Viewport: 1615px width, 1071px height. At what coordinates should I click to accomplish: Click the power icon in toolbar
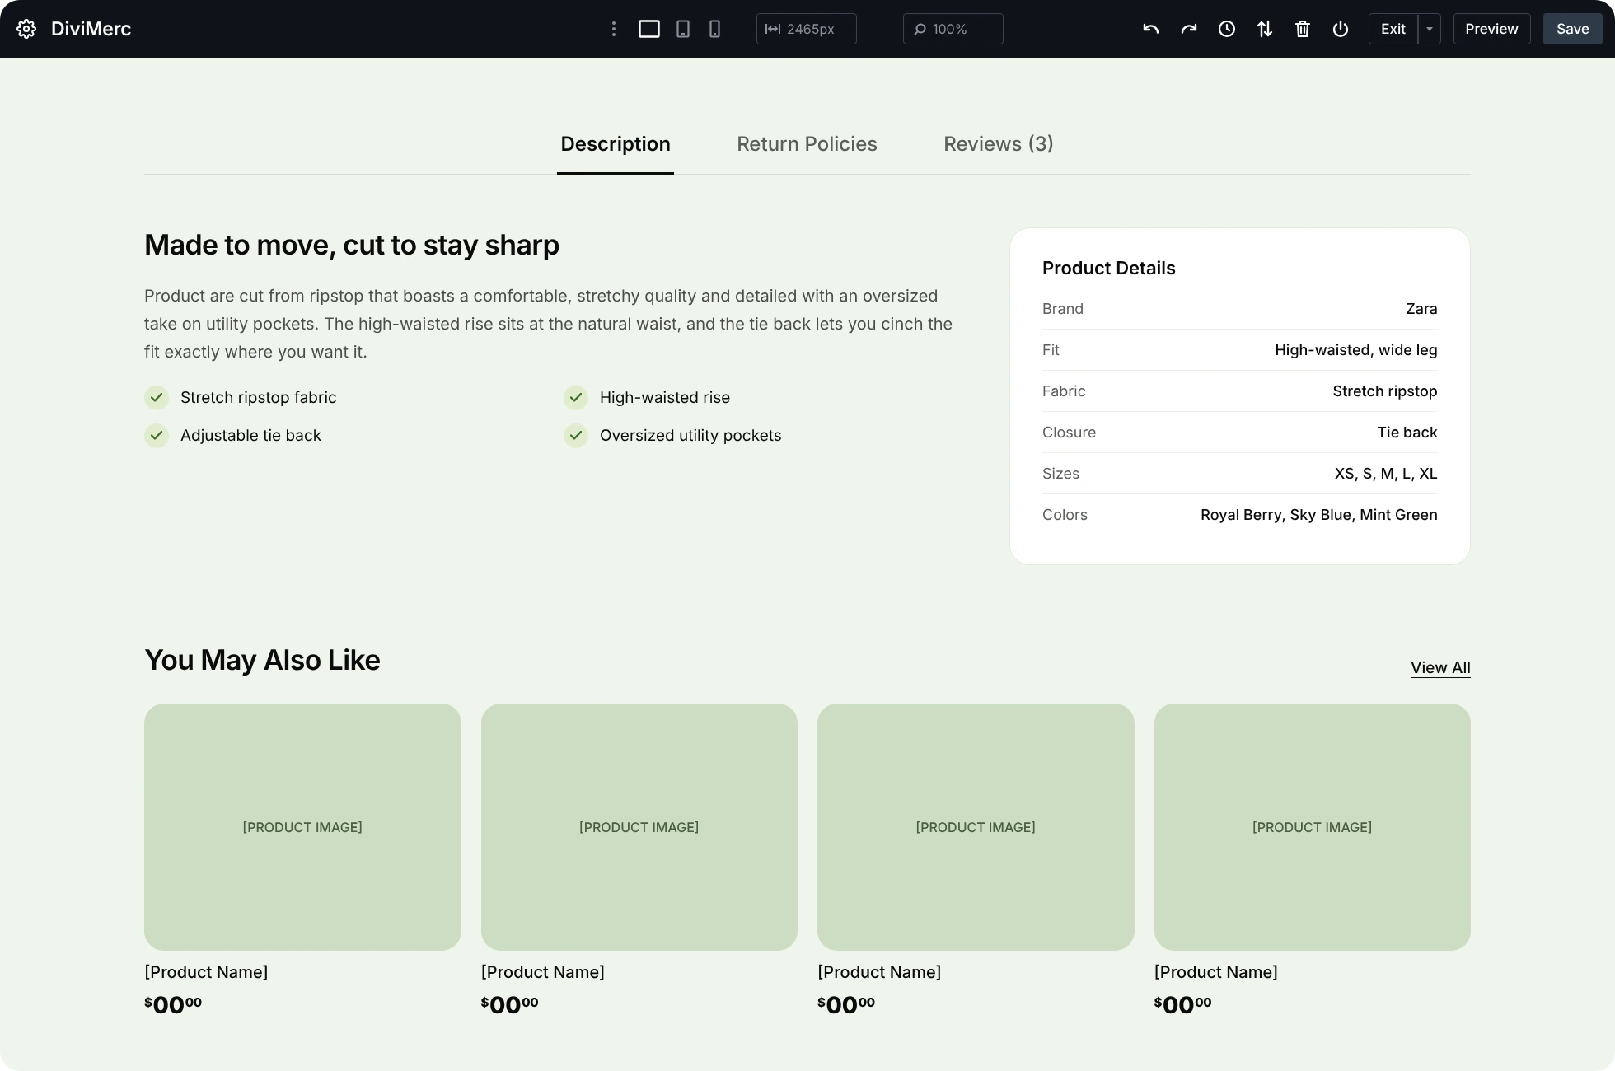(1341, 29)
